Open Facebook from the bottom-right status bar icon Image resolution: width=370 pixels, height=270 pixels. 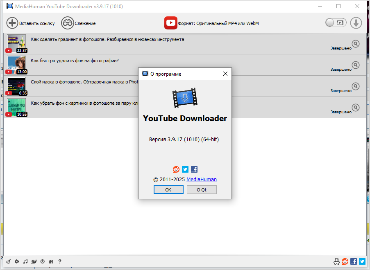click(x=353, y=261)
